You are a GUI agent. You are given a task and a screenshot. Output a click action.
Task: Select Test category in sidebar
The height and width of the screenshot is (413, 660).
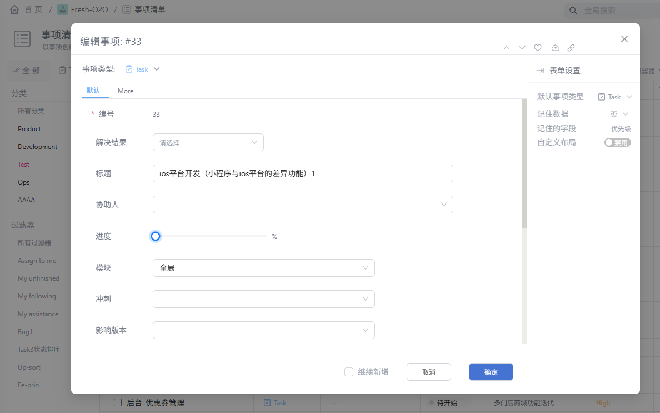23,164
